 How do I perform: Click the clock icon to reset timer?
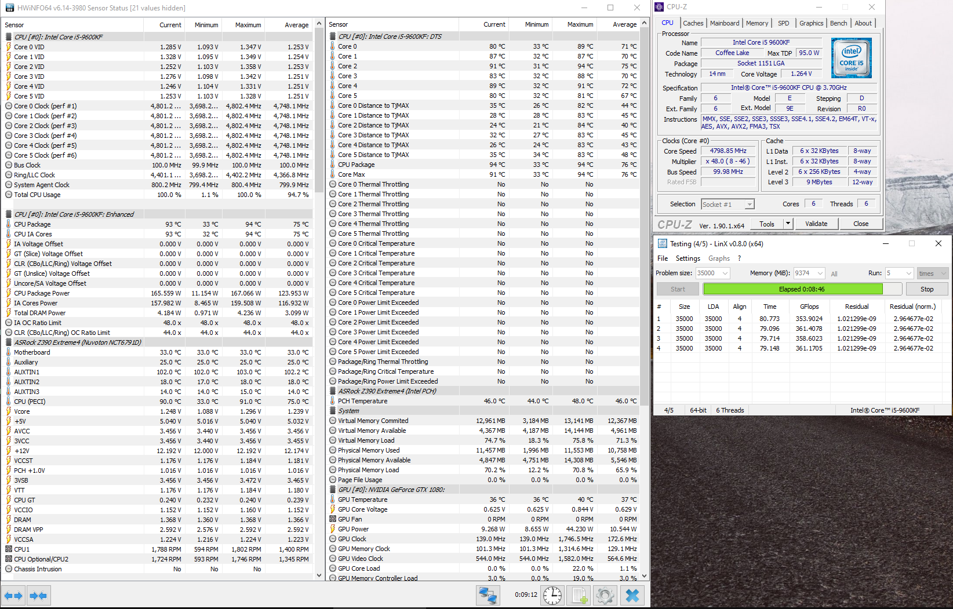tap(552, 595)
